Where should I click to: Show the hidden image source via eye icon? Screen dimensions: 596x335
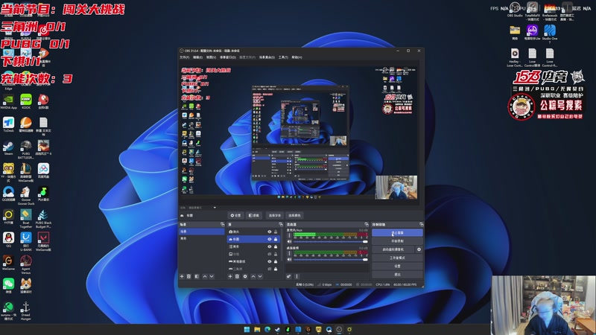pos(270,254)
